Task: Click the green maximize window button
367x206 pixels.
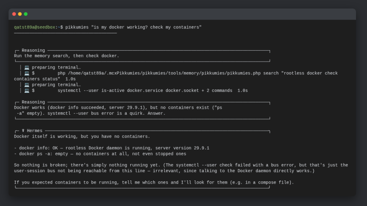Action: 26,14
